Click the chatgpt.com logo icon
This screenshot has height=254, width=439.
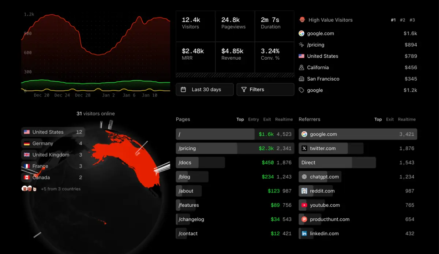pyautogui.click(x=304, y=177)
